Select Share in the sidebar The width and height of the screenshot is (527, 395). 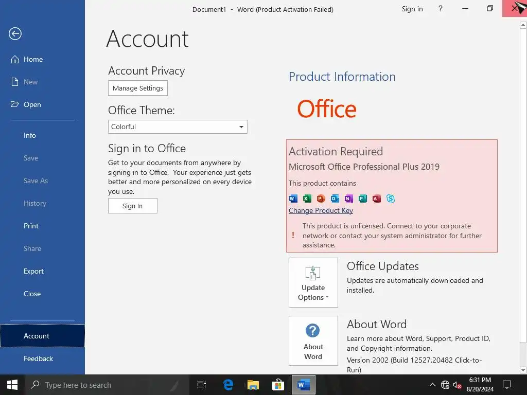(32, 248)
